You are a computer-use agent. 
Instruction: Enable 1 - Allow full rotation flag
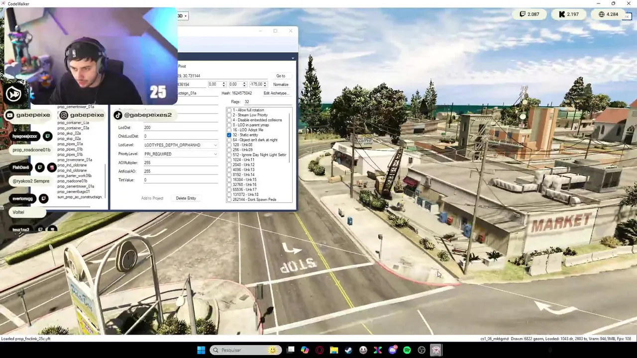click(x=229, y=110)
